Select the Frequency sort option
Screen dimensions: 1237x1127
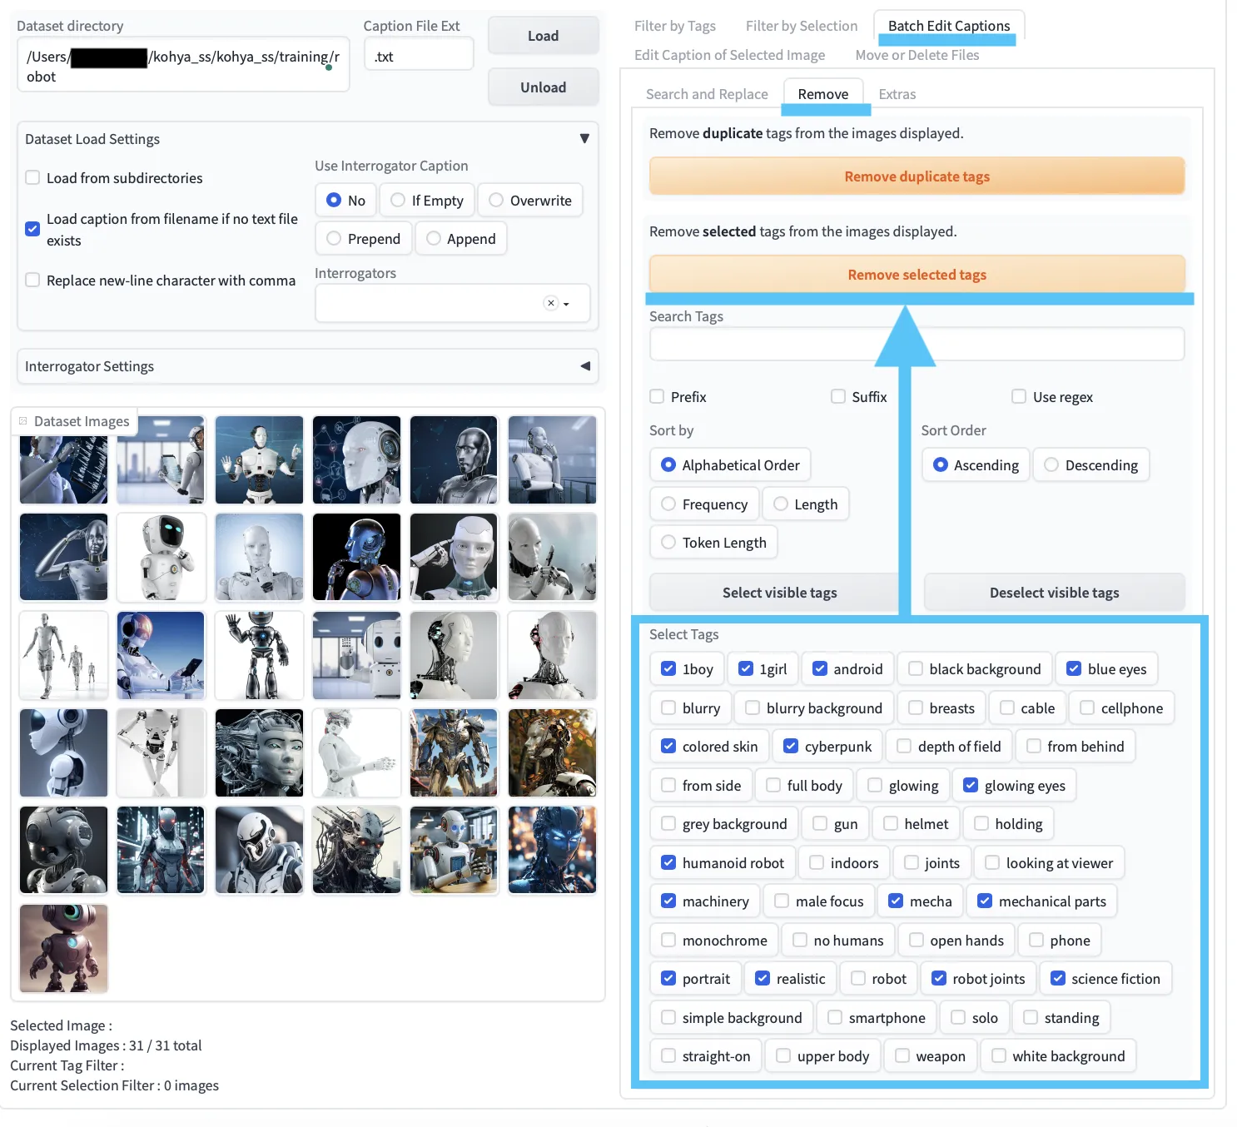(668, 504)
